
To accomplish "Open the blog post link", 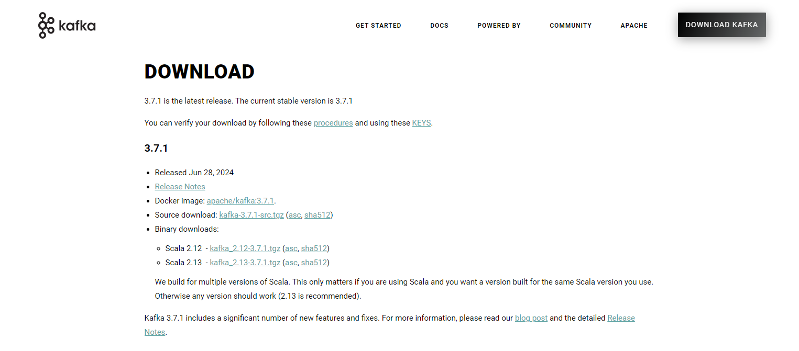I will [x=531, y=318].
